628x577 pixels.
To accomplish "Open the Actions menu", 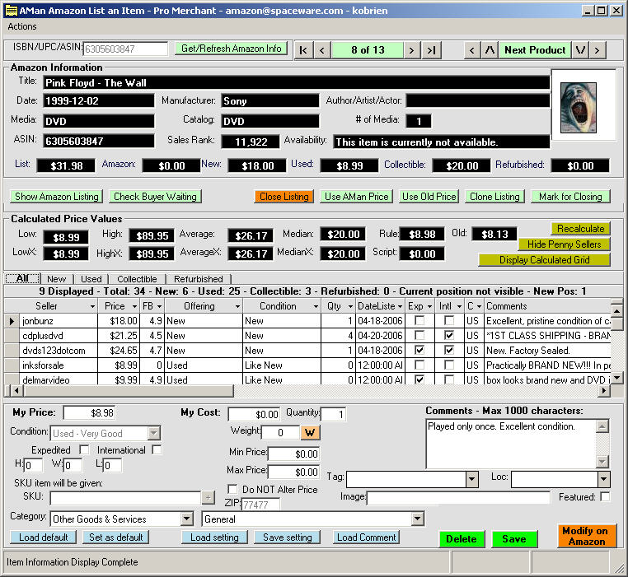I will click(22, 26).
